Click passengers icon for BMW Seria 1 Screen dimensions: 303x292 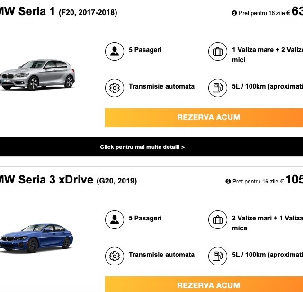[x=114, y=51]
